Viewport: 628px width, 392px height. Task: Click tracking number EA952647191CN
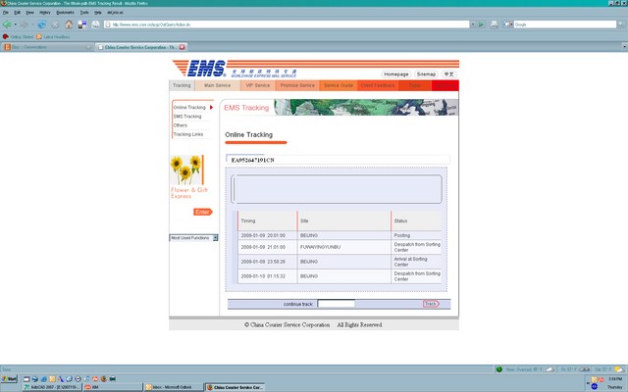(x=253, y=160)
